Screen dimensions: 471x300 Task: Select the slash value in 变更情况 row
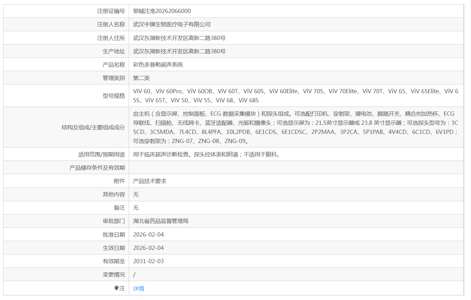coord(134,274)
